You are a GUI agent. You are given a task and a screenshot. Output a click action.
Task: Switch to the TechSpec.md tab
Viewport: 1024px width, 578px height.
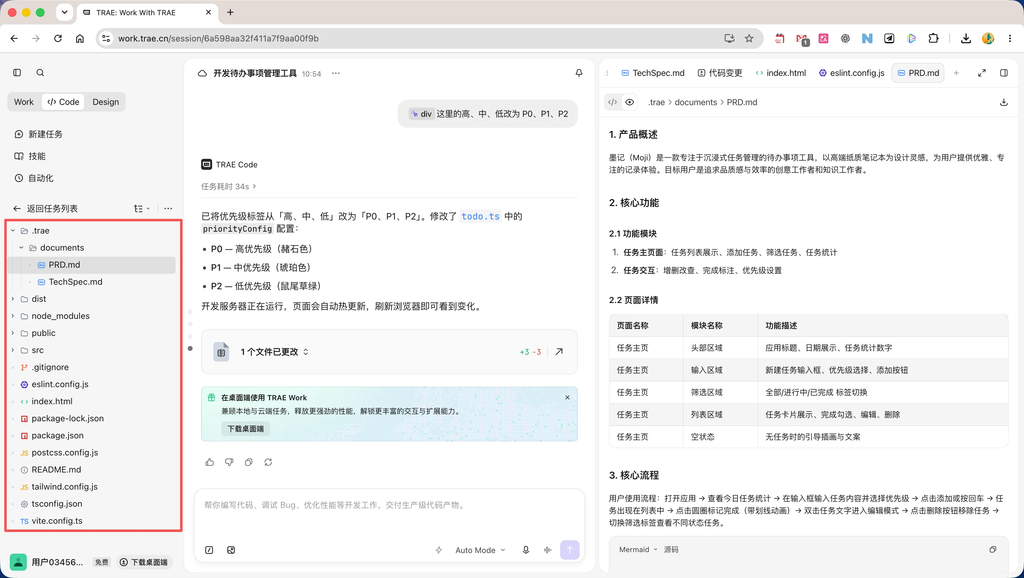[653, 73]
